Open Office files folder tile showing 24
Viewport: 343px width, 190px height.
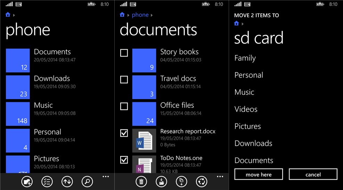(144, 114)
